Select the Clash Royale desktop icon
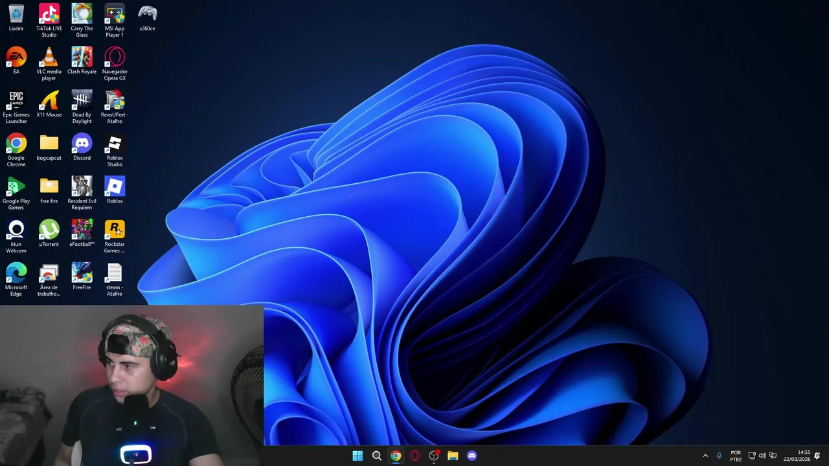829x466 pixels. pos(82,61)
